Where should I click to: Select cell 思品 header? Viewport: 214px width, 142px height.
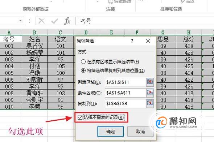point(166,39)
